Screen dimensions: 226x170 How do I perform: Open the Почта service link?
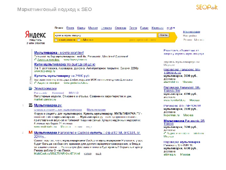pos(70,28)
